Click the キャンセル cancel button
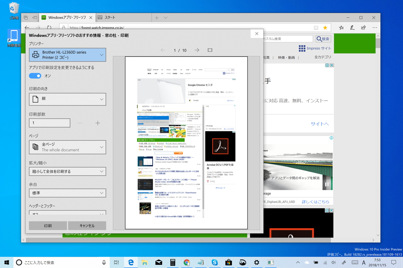This screenshot has width=403, height=268. 87,226
